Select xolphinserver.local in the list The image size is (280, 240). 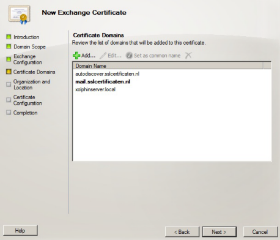(x=95, y=89)
